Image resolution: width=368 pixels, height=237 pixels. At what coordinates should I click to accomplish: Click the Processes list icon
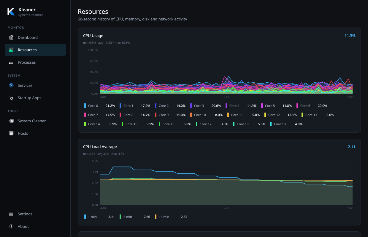[x=11, y=62]
